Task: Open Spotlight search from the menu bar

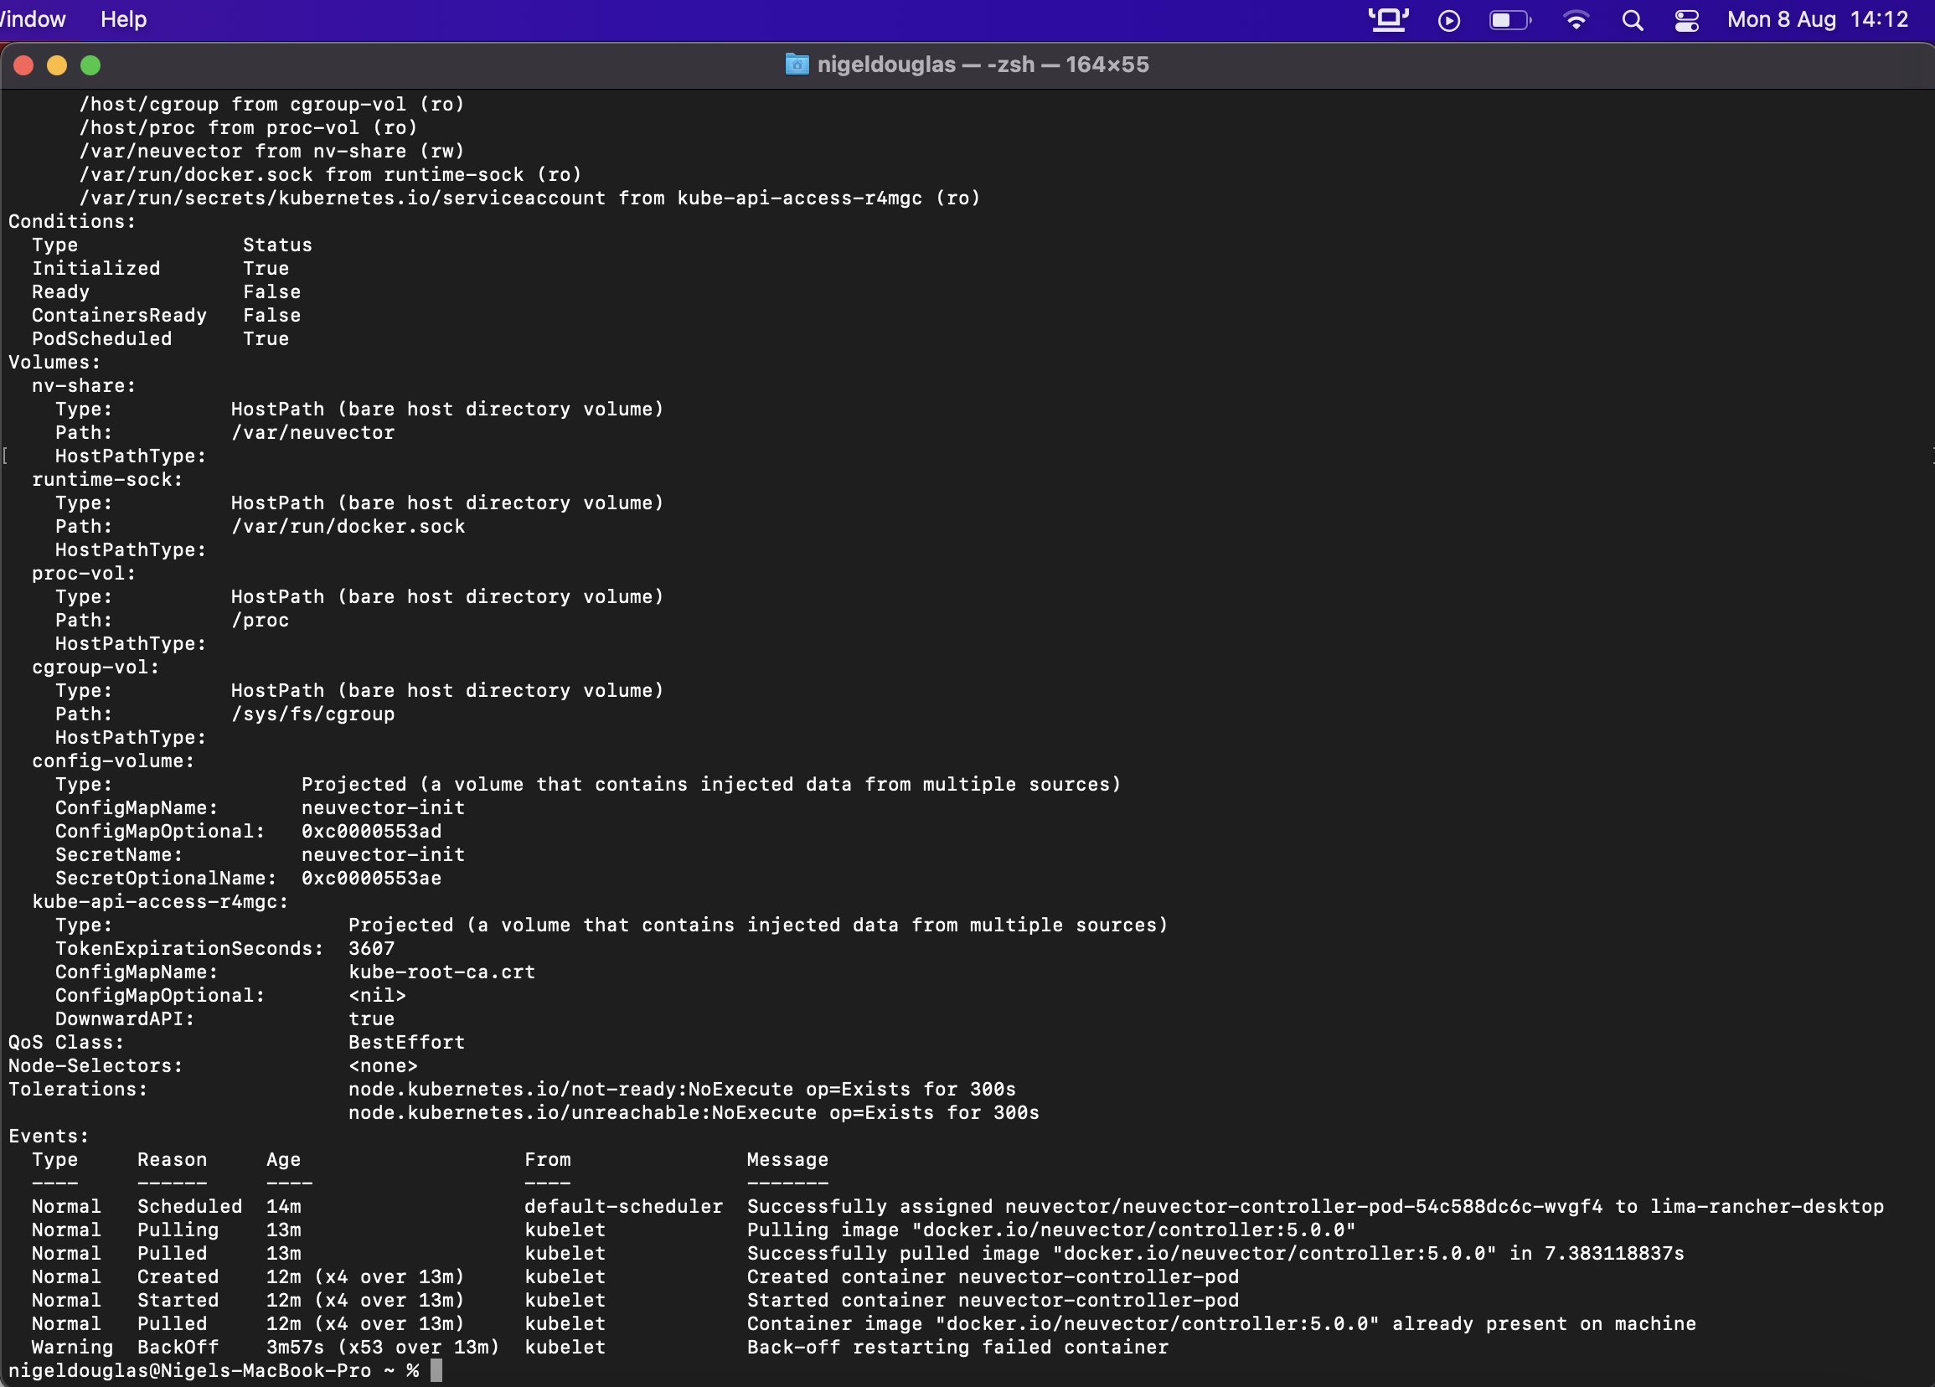Action: 1631,18
